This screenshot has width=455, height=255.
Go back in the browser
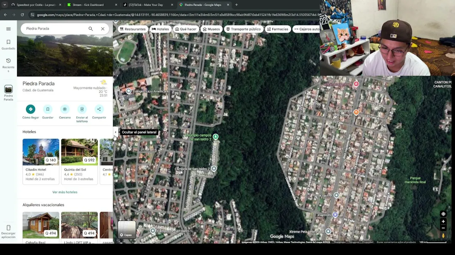tap(5, 15)
